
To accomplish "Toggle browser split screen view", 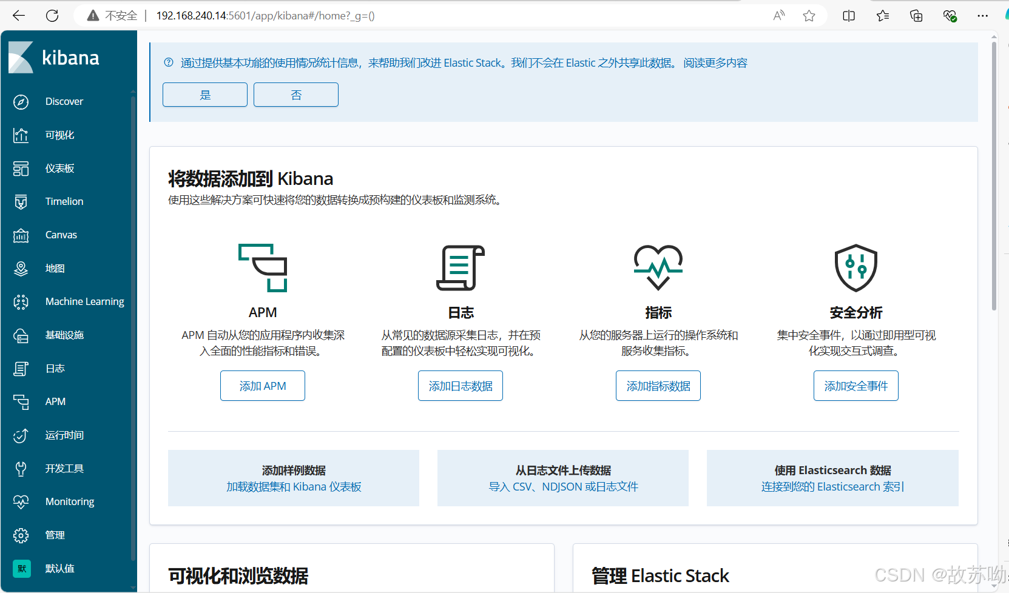I will click(849, 16).
